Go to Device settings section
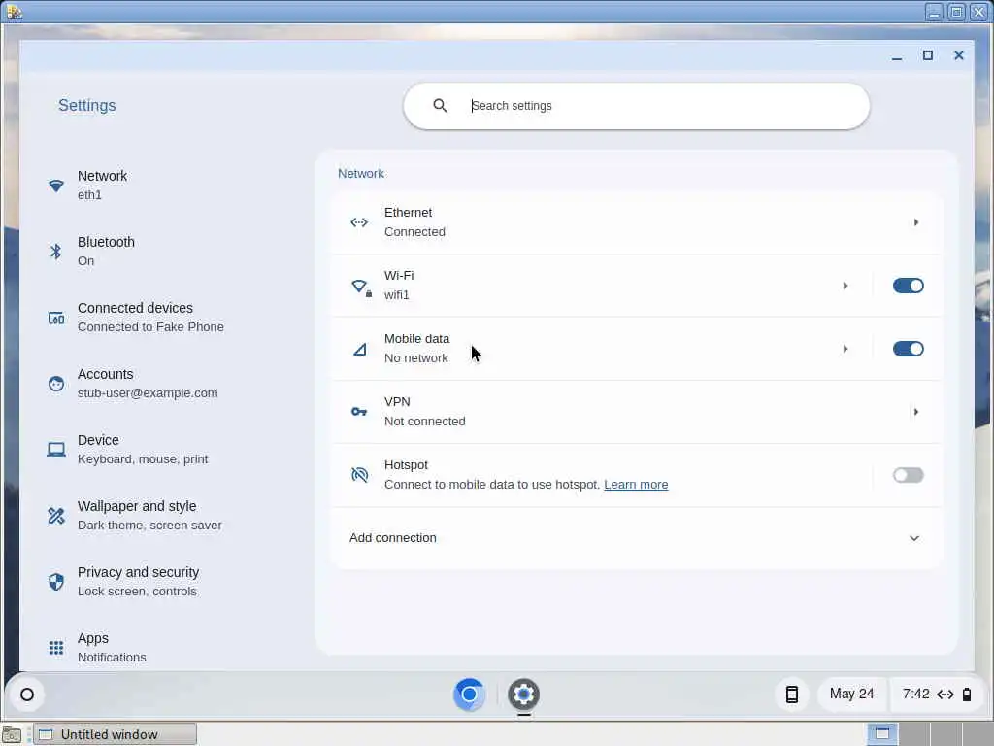The width and height of the screenshot is (994, 746). pos(167,449)
